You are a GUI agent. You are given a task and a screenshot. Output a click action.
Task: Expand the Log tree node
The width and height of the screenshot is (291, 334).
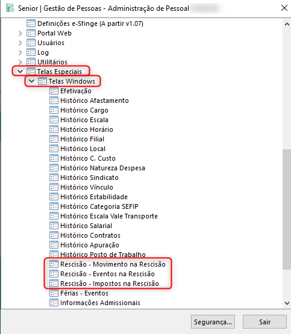tap(20, 52)
